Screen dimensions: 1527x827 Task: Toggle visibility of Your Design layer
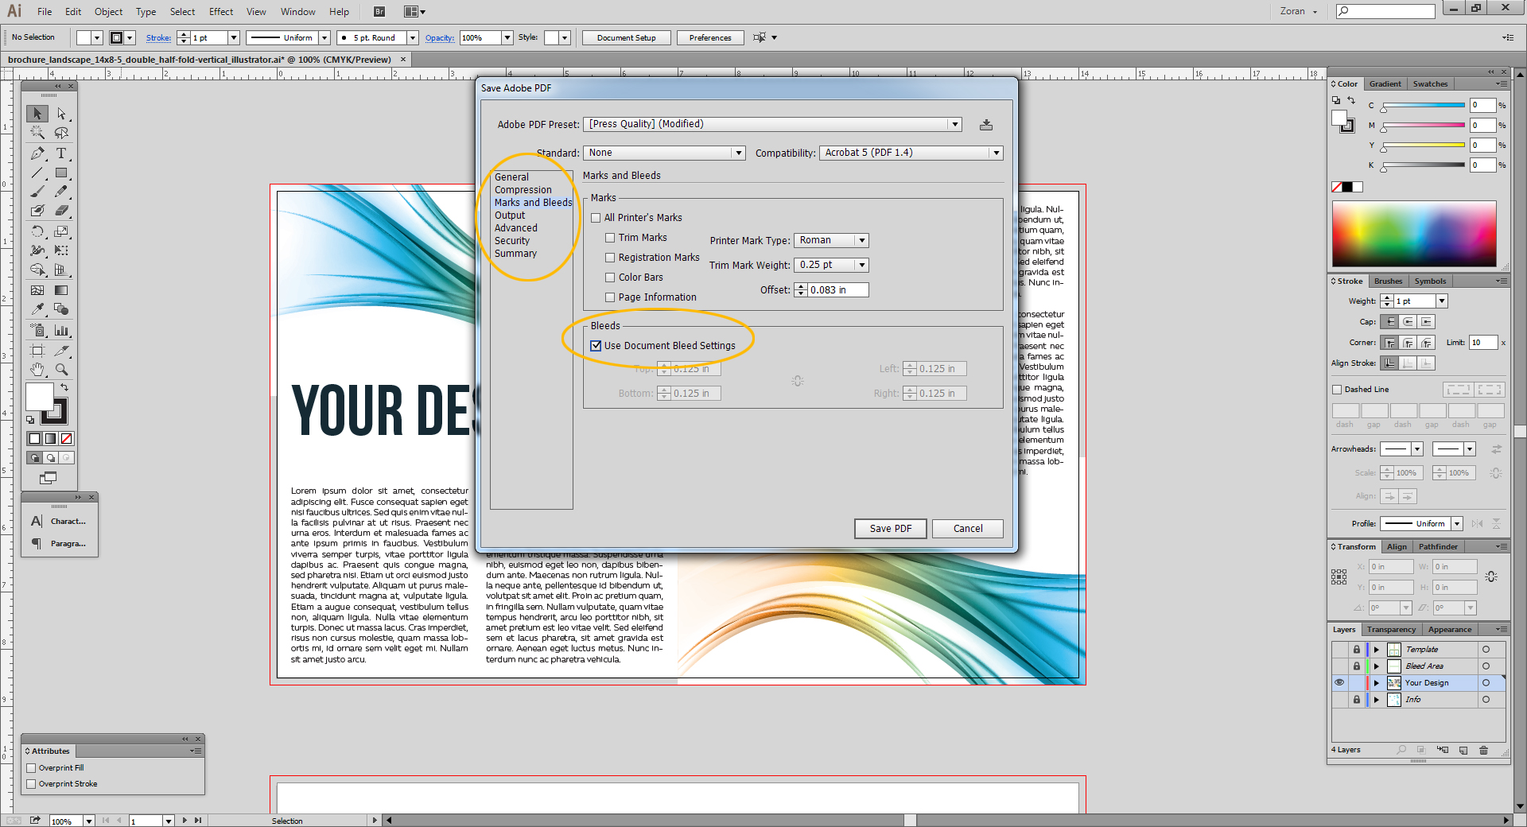click(1339, 683)
